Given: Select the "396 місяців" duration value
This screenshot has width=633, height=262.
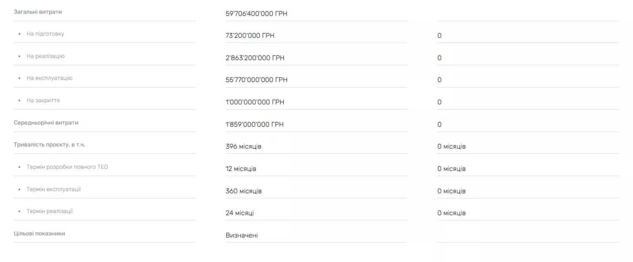Looking at the screenshot, I should pyautogui.click(x=243, y=147).
